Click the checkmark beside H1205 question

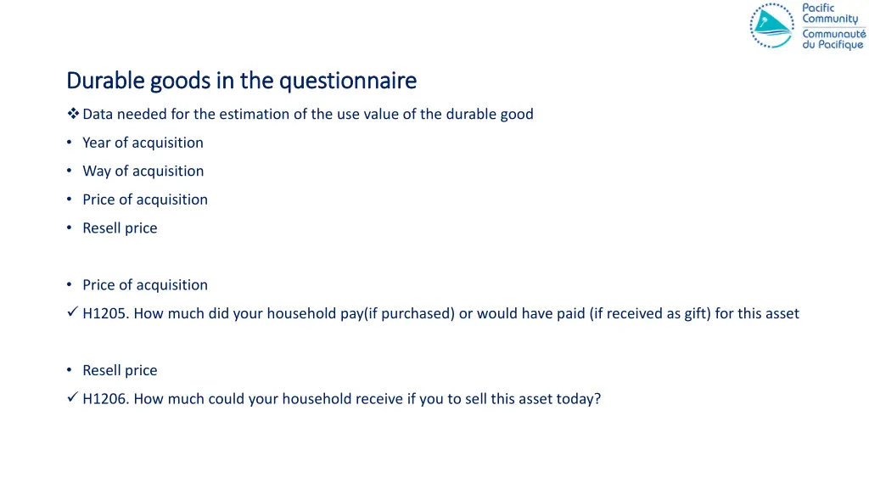click(72, 312)
